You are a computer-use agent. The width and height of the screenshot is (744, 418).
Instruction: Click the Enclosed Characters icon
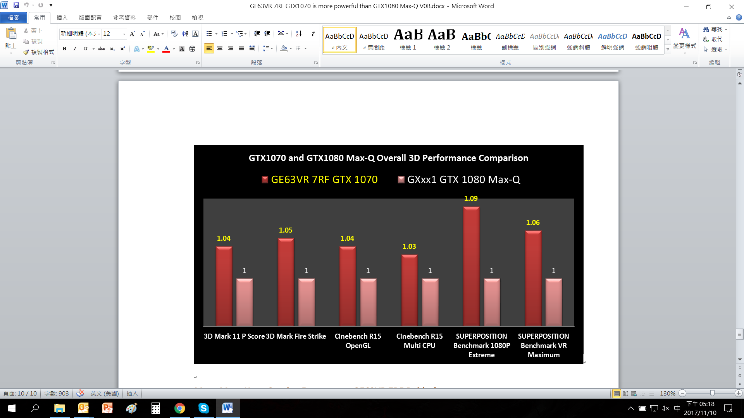click(x=192, y=49)
